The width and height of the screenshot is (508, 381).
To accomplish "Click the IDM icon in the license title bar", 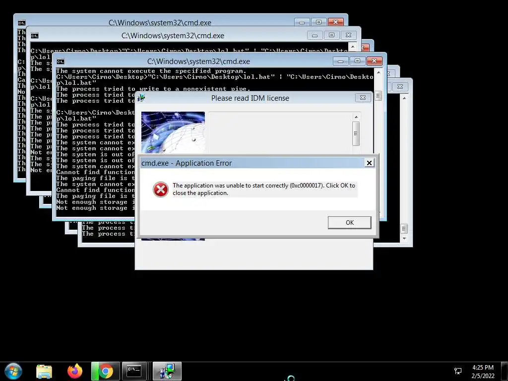I will pos(141,98).
